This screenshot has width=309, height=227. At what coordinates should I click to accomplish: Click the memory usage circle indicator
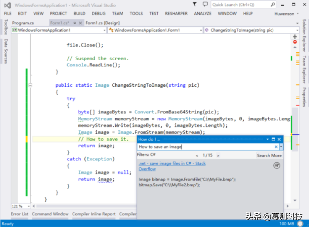(300, 224)
